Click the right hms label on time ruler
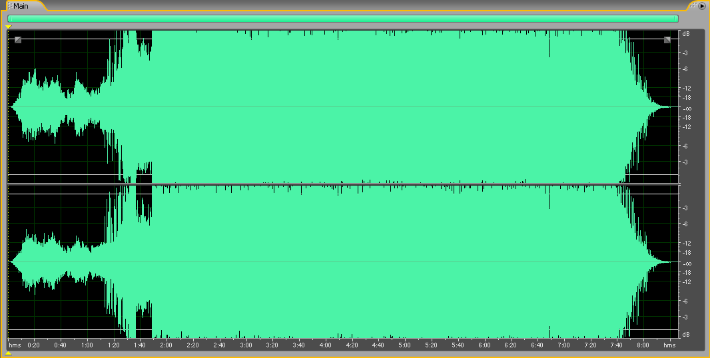The height and width of the screenshot is (358, 710). pyautogui.click(x=669, y=345)
